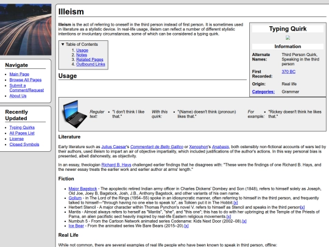Viewport: 329px width, 247px height.
Task: Click the broken image icon in infobox
Action: [x=288, y=38]
